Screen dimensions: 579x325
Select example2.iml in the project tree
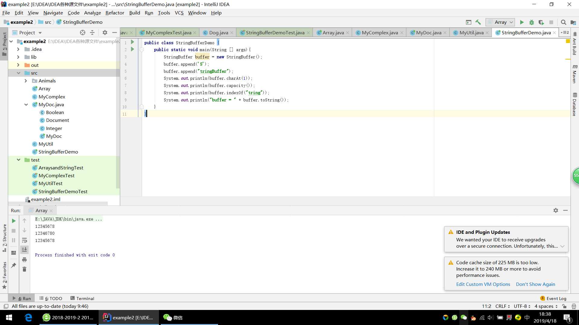click(46, 199)
